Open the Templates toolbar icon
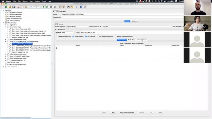Viewport: 212px width, 119px height. click(6, 7)
